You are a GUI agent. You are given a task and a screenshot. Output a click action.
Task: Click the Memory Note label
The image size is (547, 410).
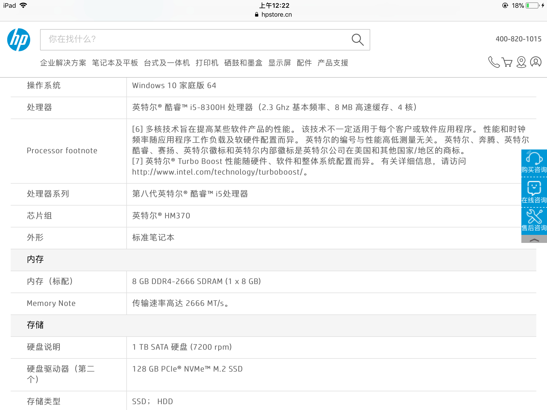(51, 303)
